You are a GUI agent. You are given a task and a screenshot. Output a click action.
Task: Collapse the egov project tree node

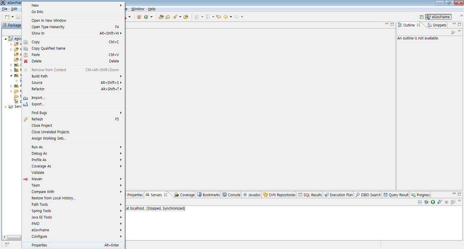tap(6, 39)
